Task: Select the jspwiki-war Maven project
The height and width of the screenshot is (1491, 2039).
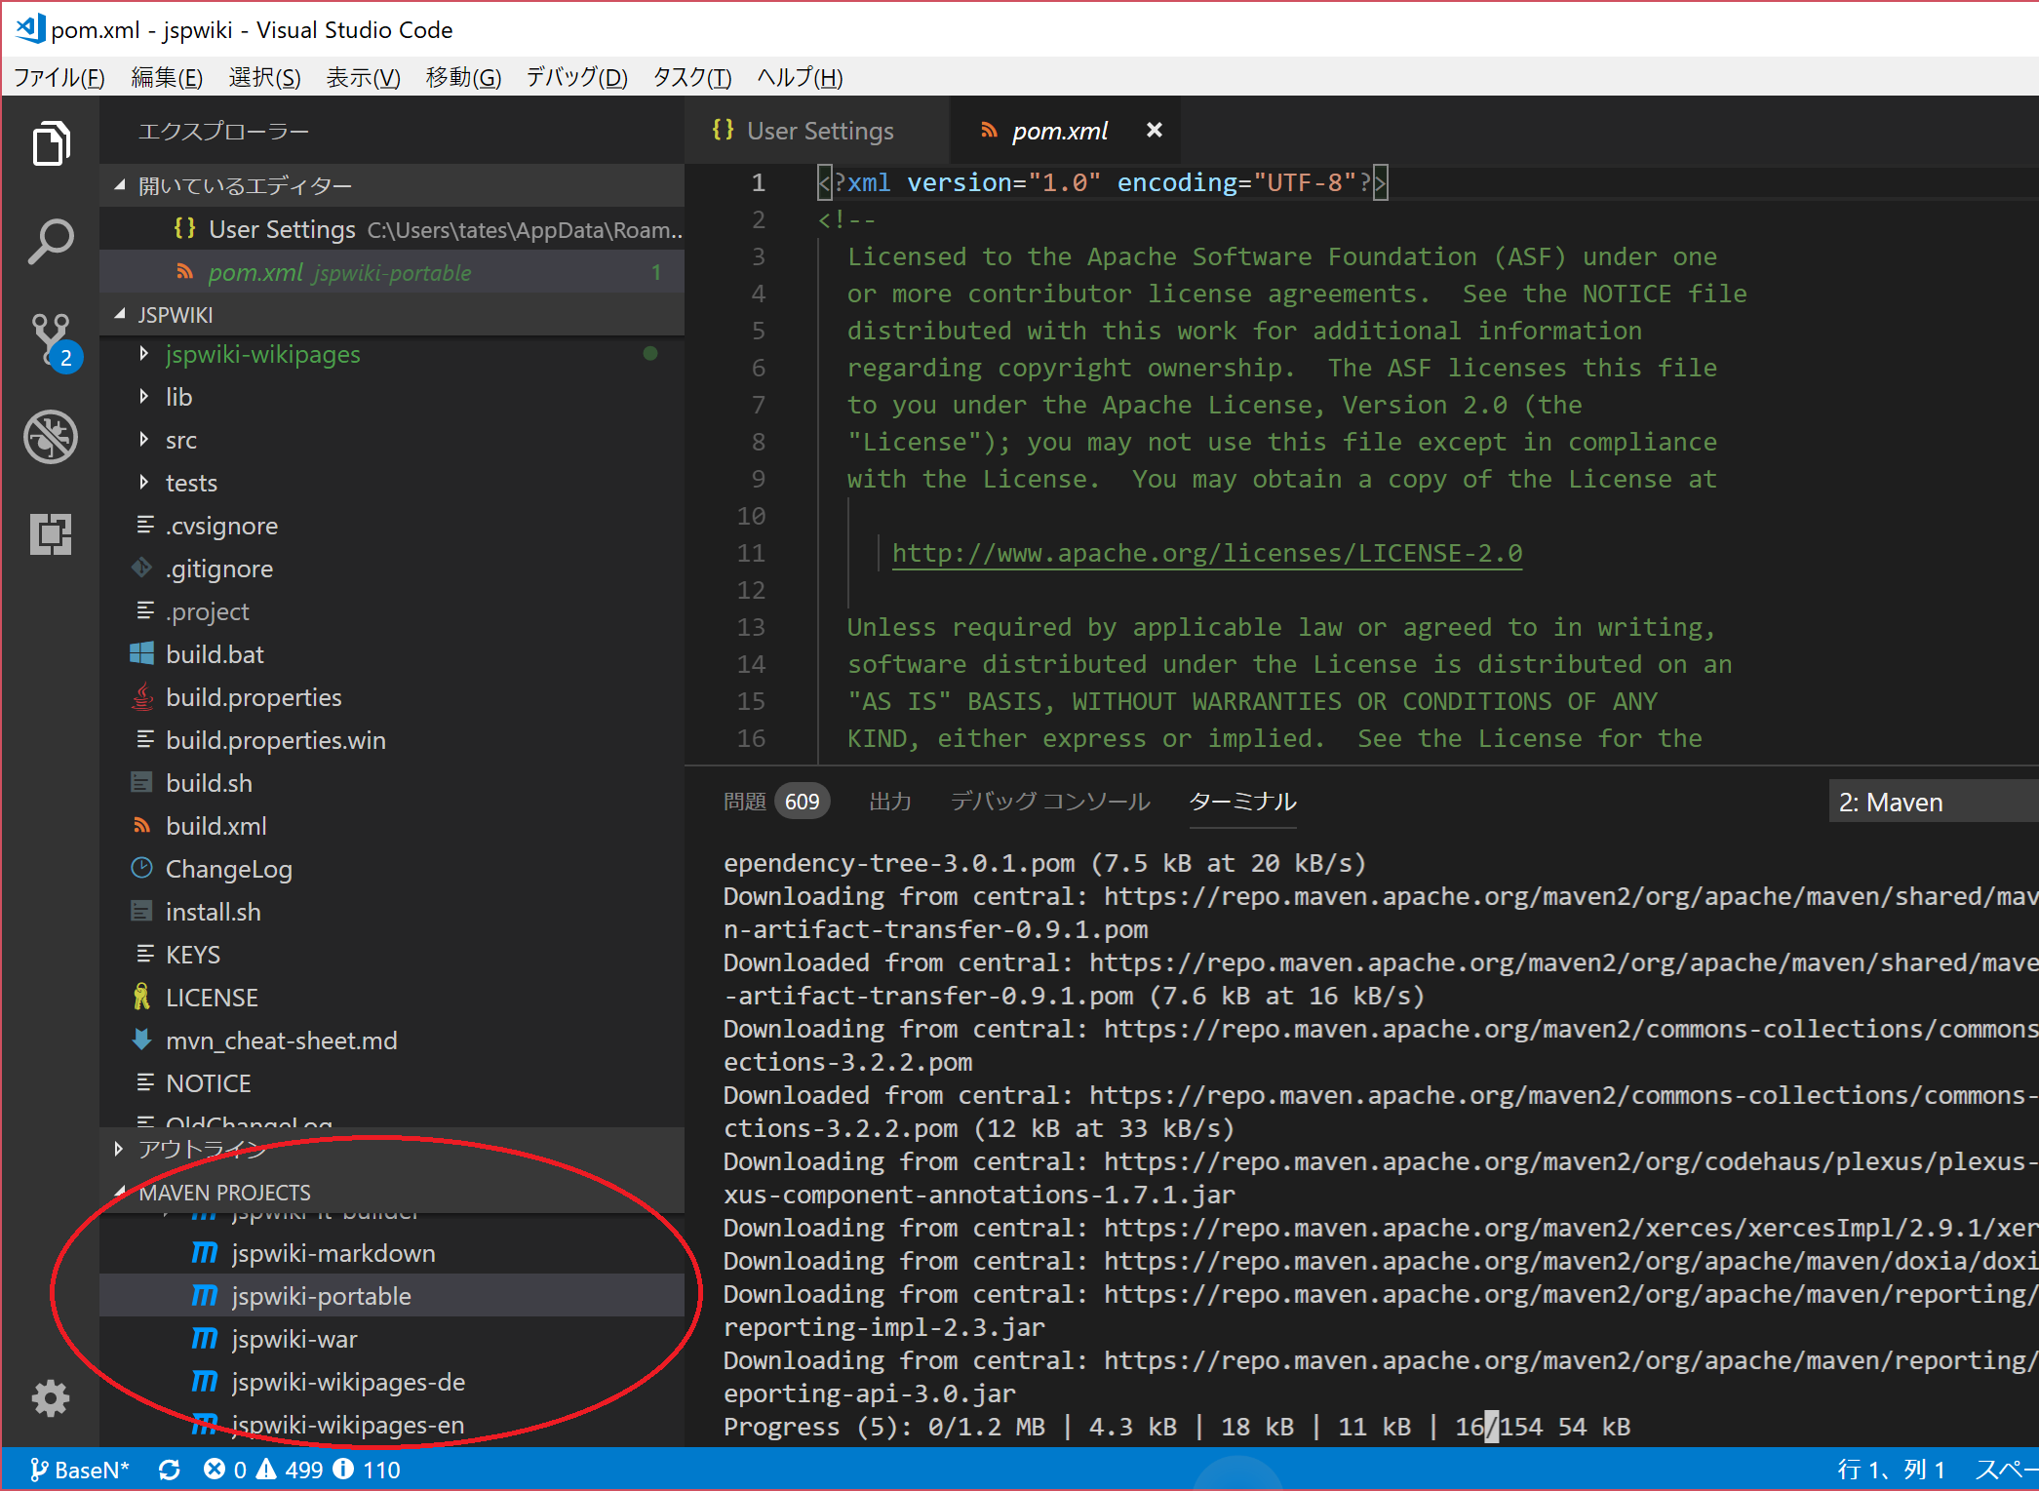Action: tap(392, 1339)
